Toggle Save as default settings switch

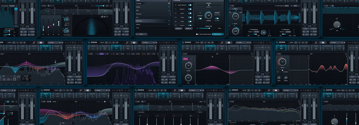coord(197,34)
